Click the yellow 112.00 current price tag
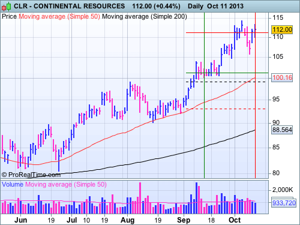The width and height of the screenshot is (300, 225). (282, 29)
